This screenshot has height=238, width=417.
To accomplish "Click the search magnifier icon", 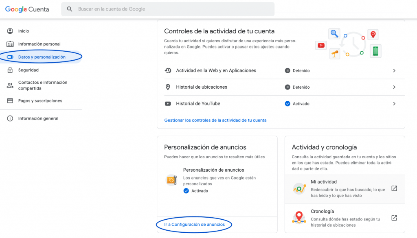I will [69, 9].
